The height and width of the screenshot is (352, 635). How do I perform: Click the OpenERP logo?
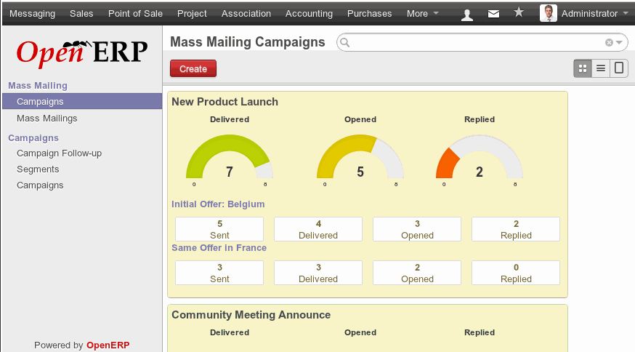click(82, 53)
